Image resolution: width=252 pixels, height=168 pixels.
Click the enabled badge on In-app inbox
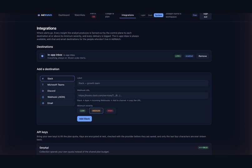(x=189, y=56)
